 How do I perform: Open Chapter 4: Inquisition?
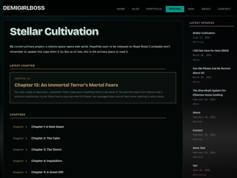coord(47,161)
